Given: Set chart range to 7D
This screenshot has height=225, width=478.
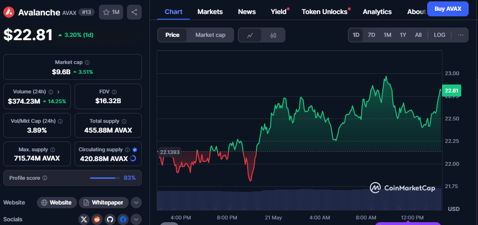Looking at the screenshot, I should click(x=371, y=35).
